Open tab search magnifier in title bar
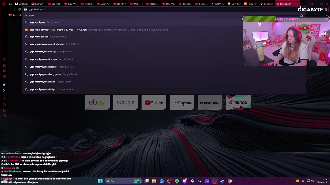Viewport: 330px width, 185px height. tap(312, 4)
